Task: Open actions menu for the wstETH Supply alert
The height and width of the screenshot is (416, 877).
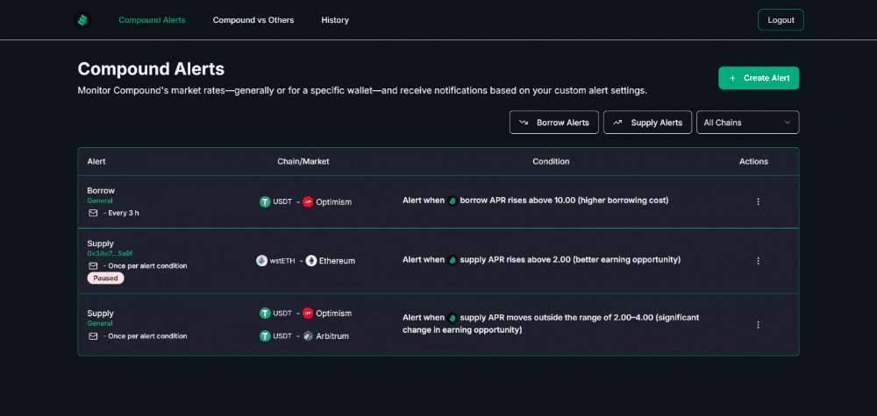Action: click(x=759, y=261)
